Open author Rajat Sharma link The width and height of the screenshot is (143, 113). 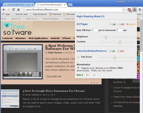coord(55,53)
